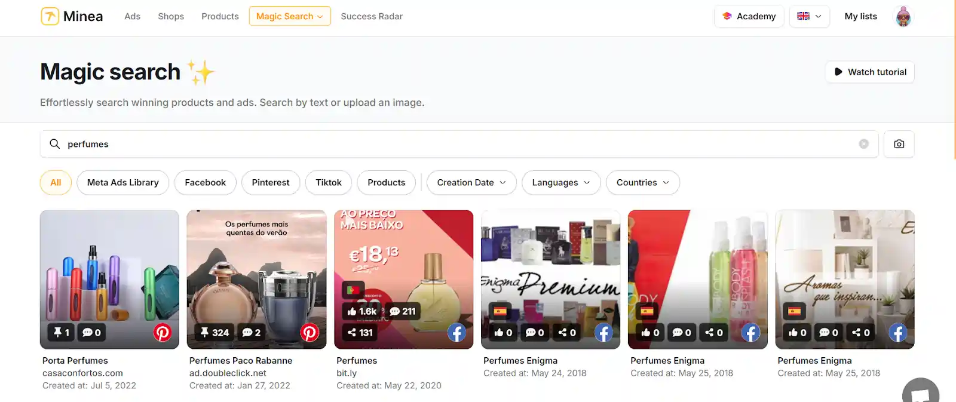This screenshot has width=956, height=402.
Task: Select the Facebook filter chip
Action: [x=206, y=183]
